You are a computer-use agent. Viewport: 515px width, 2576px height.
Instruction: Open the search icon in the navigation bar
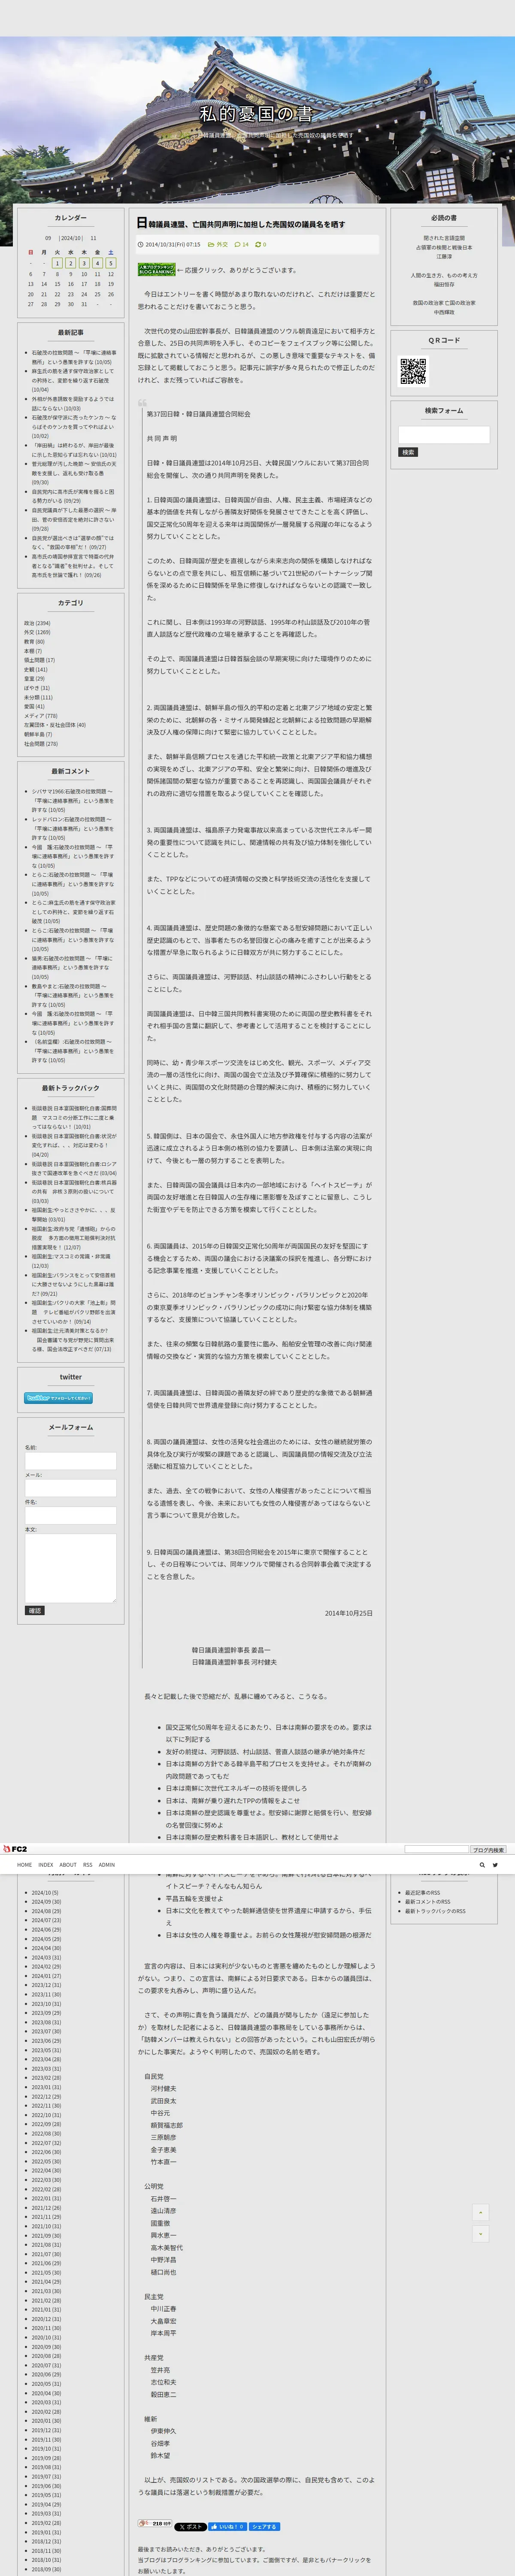point(482,1864)
